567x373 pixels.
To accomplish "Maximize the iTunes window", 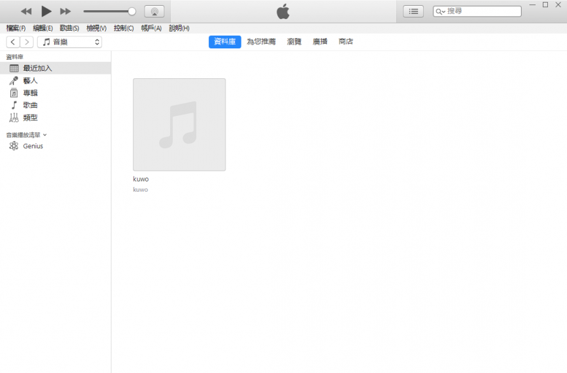I will pos(545,4).
